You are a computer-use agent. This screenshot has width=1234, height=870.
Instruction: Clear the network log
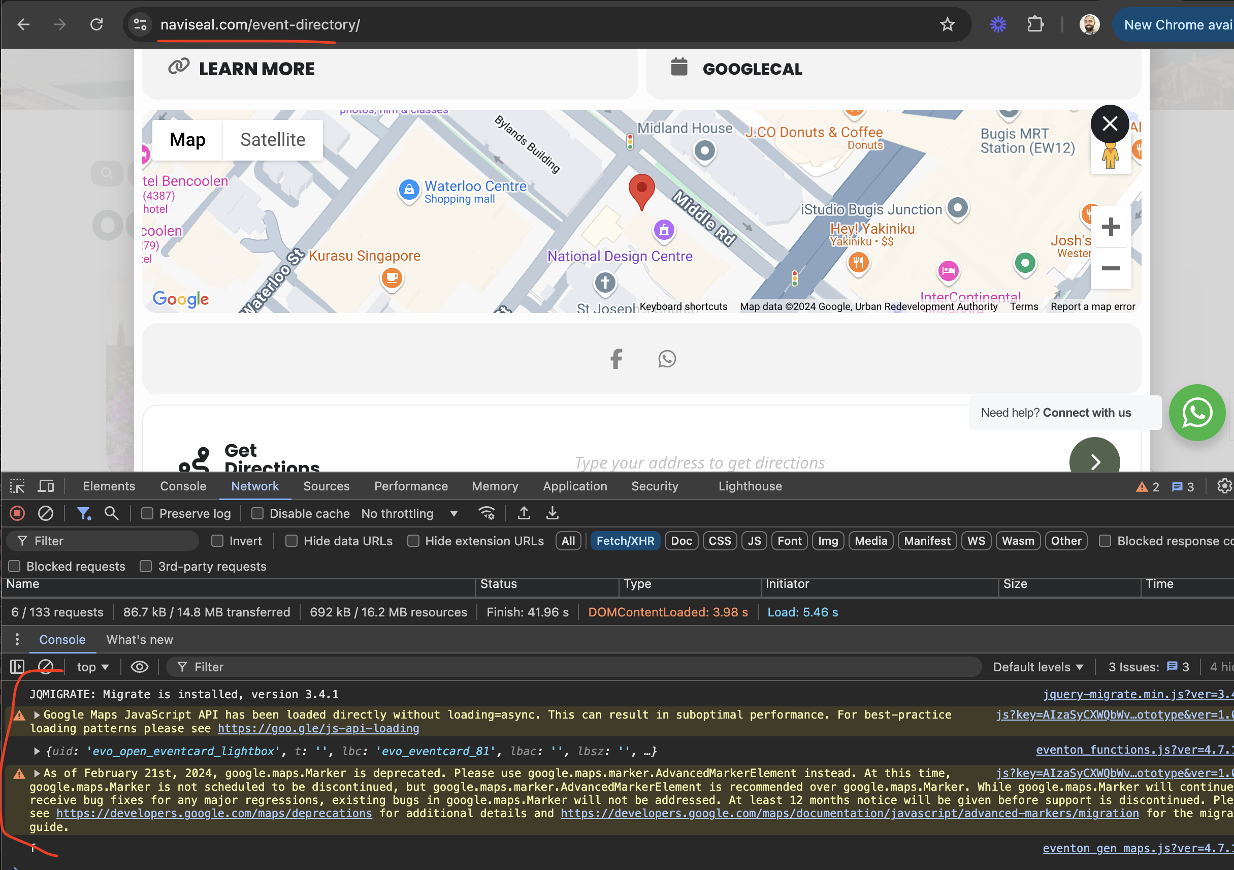(x=46, y=514)
